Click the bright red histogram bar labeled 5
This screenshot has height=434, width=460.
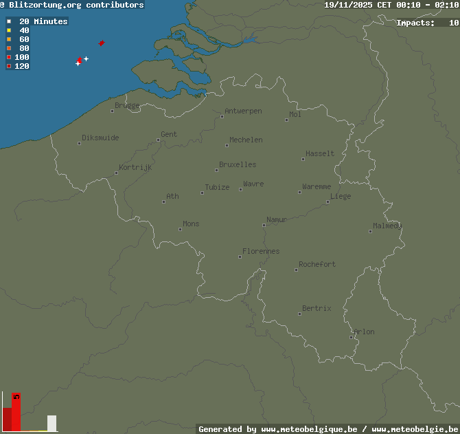click(x=16, y=413)
